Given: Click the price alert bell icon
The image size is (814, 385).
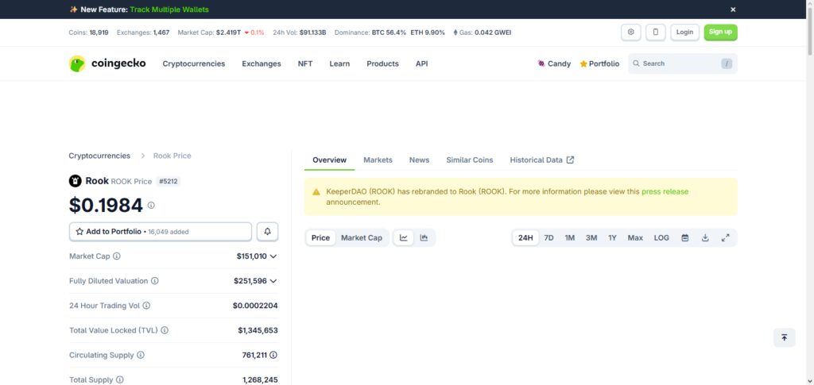Looking at the screenshot, I should click(267, 232).
